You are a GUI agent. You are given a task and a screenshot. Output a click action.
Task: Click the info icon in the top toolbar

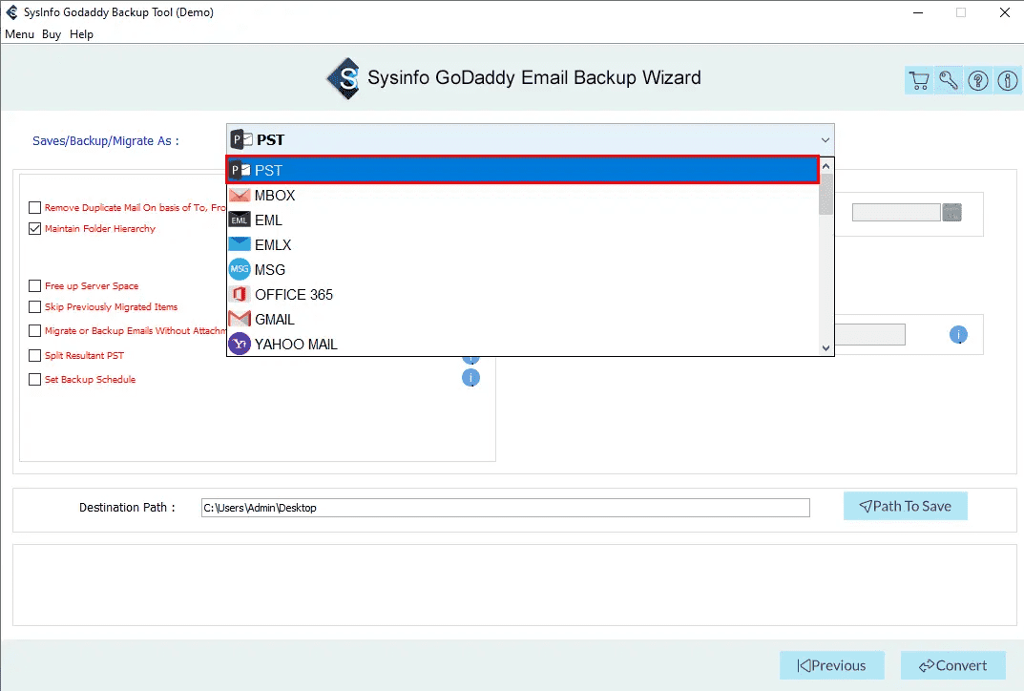click(1007, 80)
